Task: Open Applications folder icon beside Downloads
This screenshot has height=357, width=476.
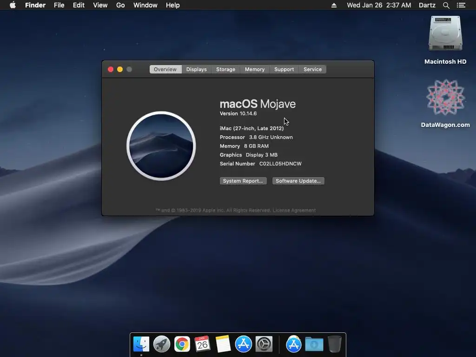Action: 294,344
